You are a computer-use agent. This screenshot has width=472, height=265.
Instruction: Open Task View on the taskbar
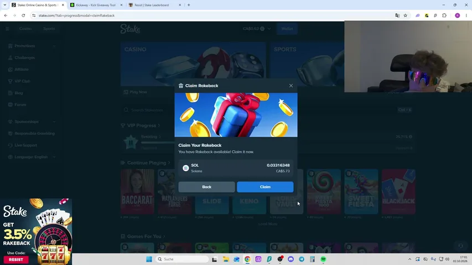point(214,259)
